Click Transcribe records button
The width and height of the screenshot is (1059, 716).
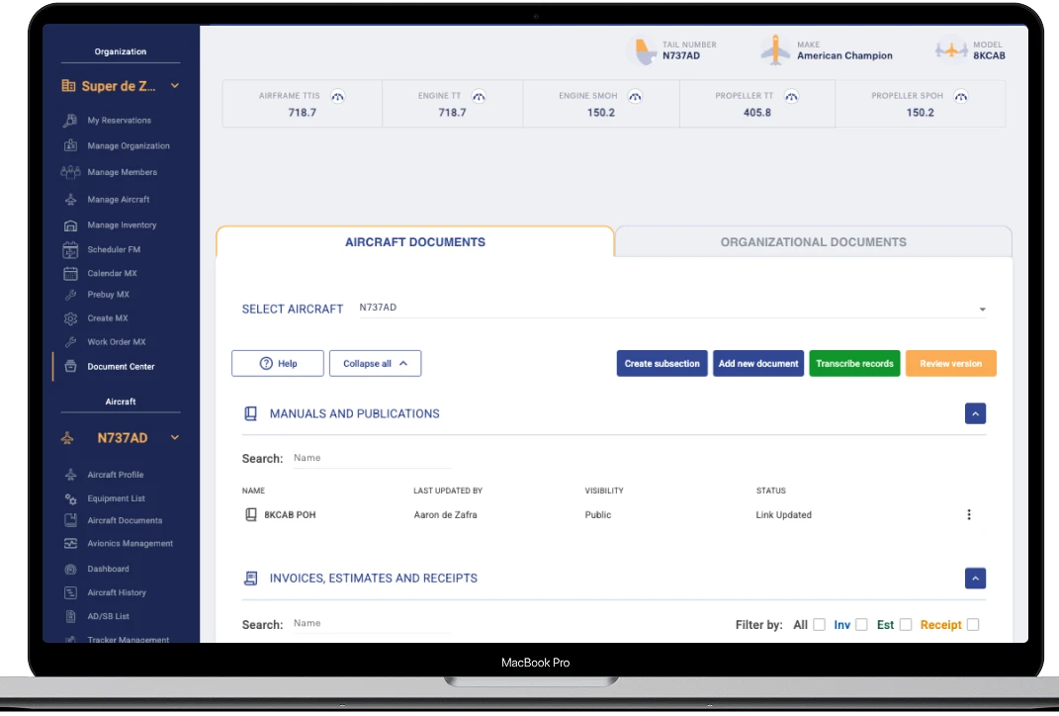(854, 363)
